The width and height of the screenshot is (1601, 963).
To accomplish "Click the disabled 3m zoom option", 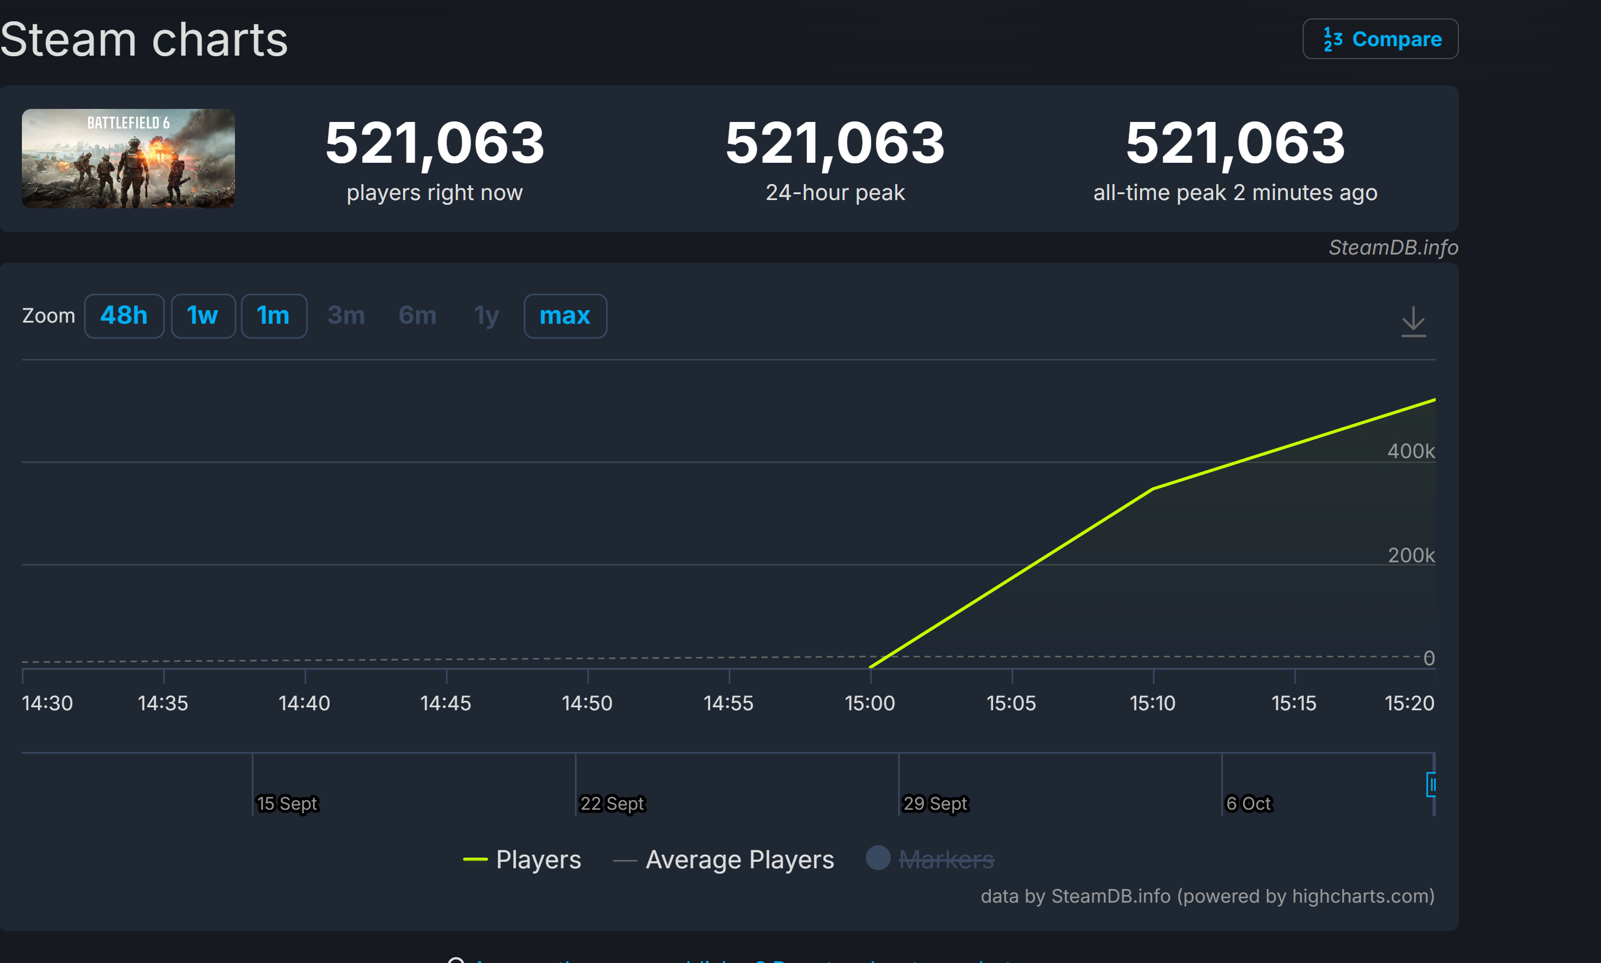I will pyautogui.click(x=346, y=316).
